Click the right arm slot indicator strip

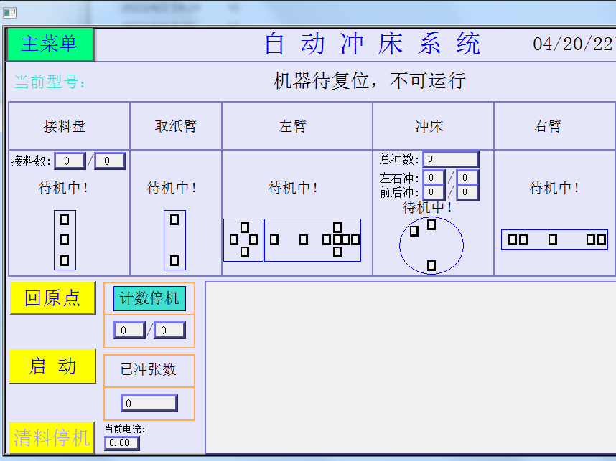554,239
